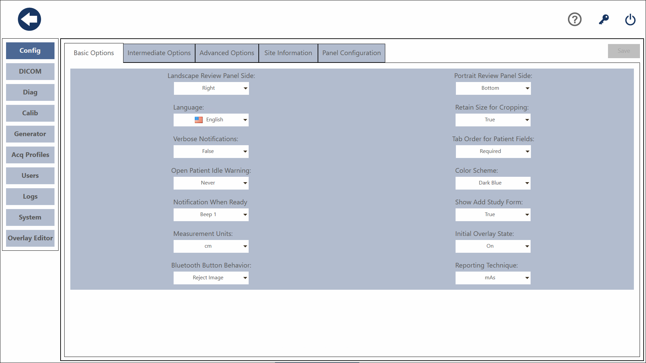Expand Notification When Ready dropdown

pos(211,215)
